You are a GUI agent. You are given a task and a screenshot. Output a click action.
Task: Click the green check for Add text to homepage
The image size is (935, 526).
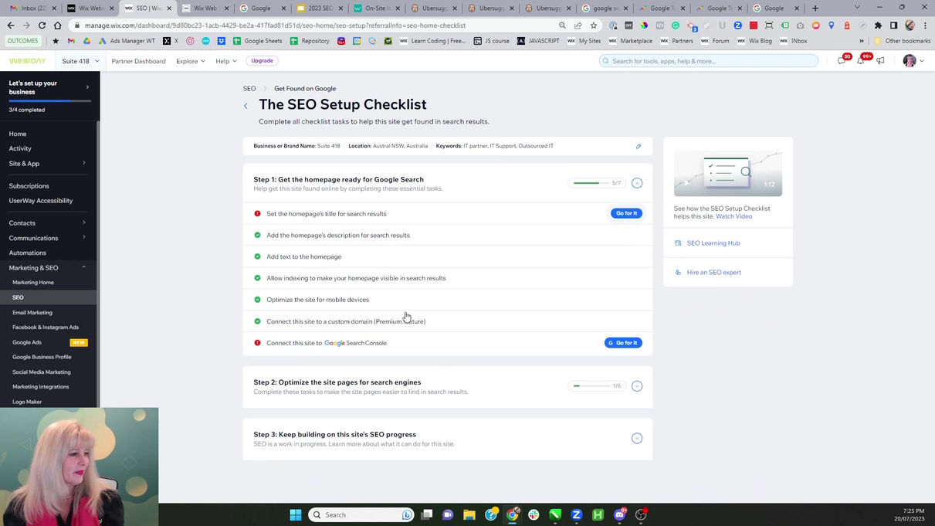[x=257, y=256]
